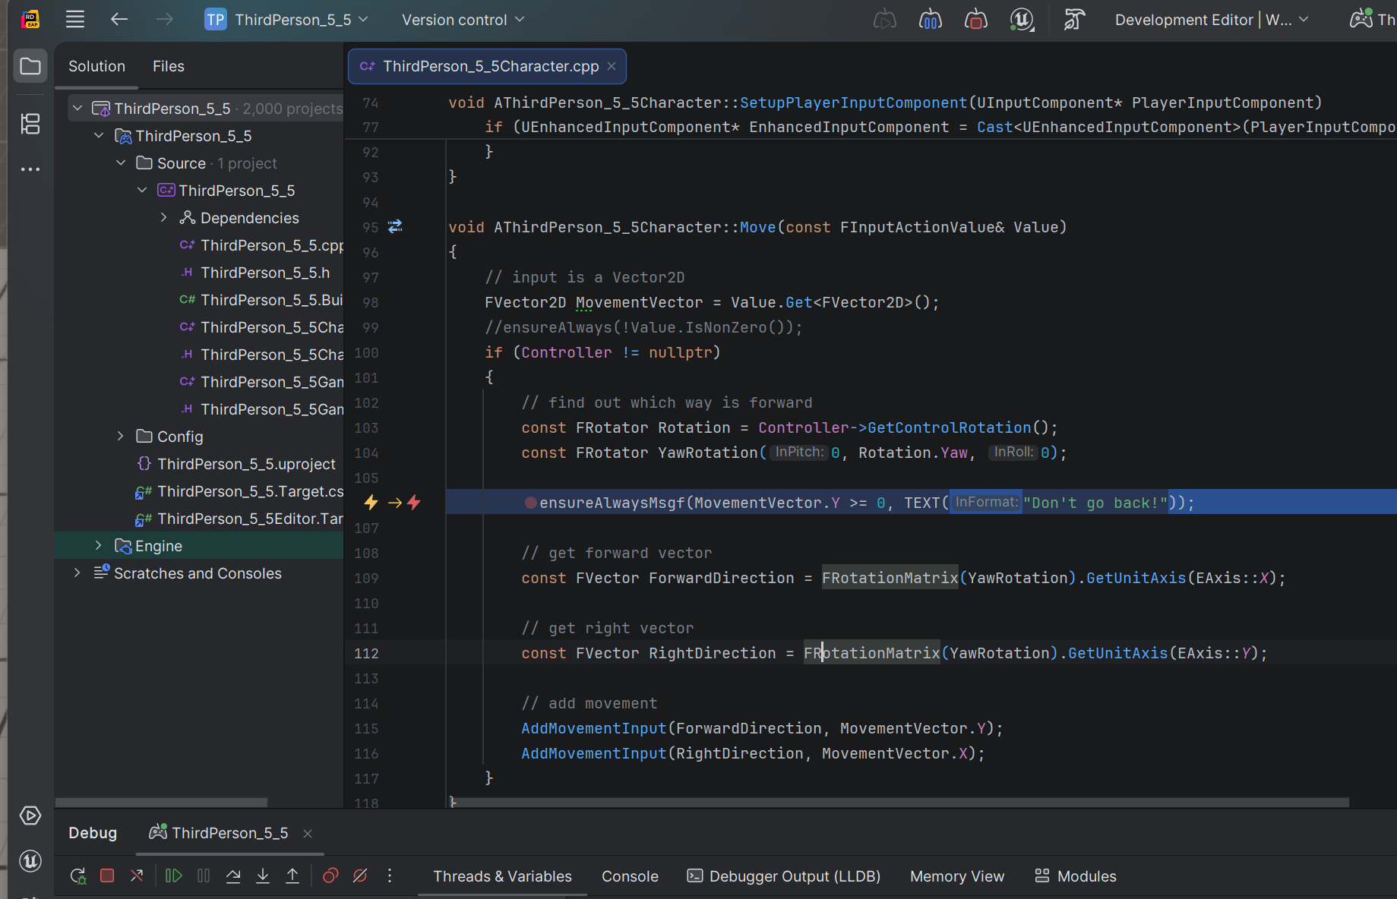The width and height of the screenshot is (1397, 899).
Task: Click the Solution panel horizontal scrollbar
Action: (161, 802)
